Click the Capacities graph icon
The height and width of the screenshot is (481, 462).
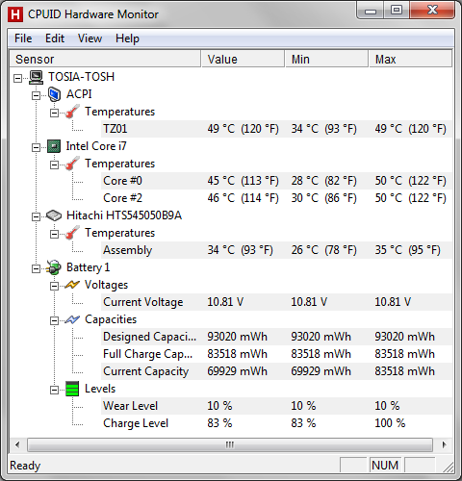tap(72, 319)
